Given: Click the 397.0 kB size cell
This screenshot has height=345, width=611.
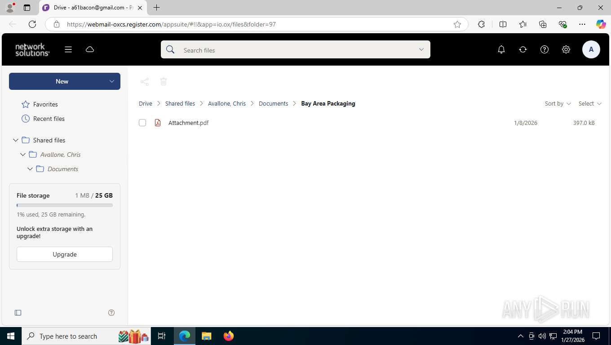Looking at the screenshot, I should tap(584, 123).
